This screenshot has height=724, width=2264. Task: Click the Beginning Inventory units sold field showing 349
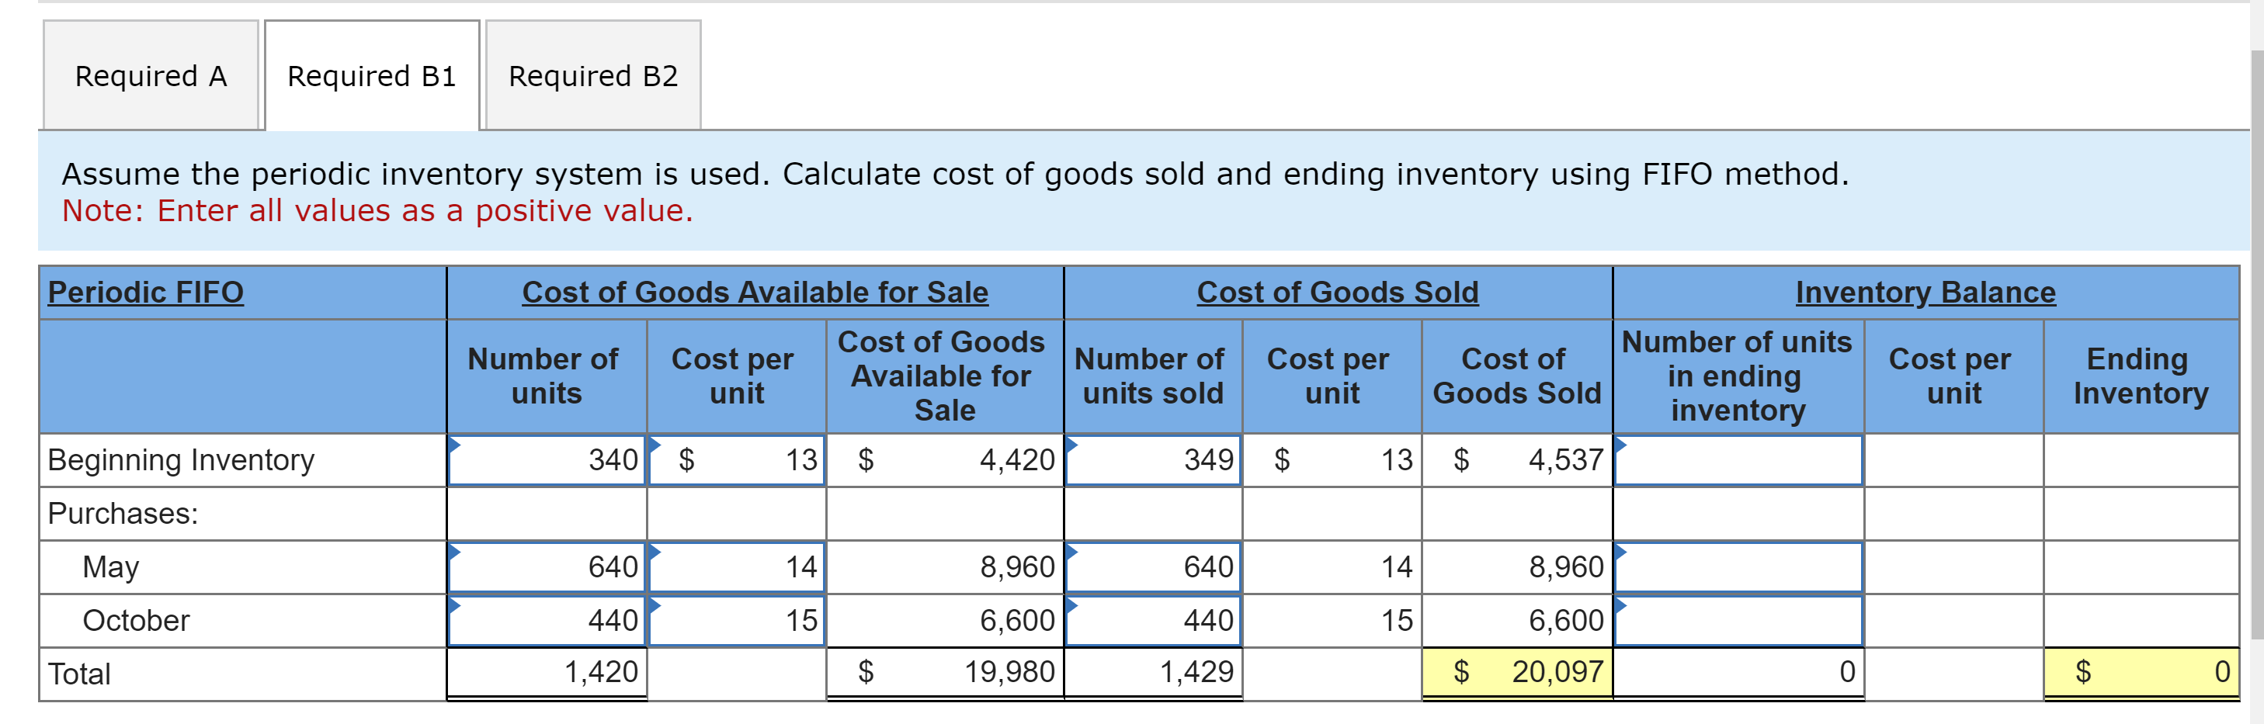click(x=1151, y=459)
